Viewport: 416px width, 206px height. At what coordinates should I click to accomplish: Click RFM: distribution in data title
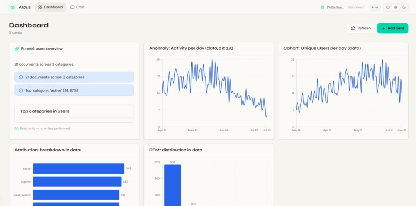point(175,150)
